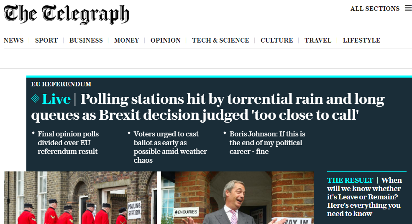Click the EU REFERENDUM label
Image resolution: width=412 pixels, height=224 pixels.
61,84
